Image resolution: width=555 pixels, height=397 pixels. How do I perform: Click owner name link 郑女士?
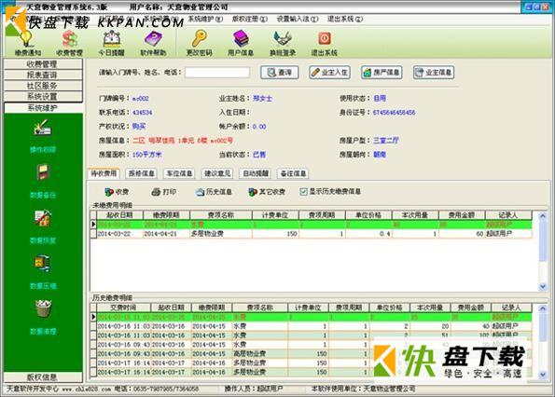coord(262,98)
